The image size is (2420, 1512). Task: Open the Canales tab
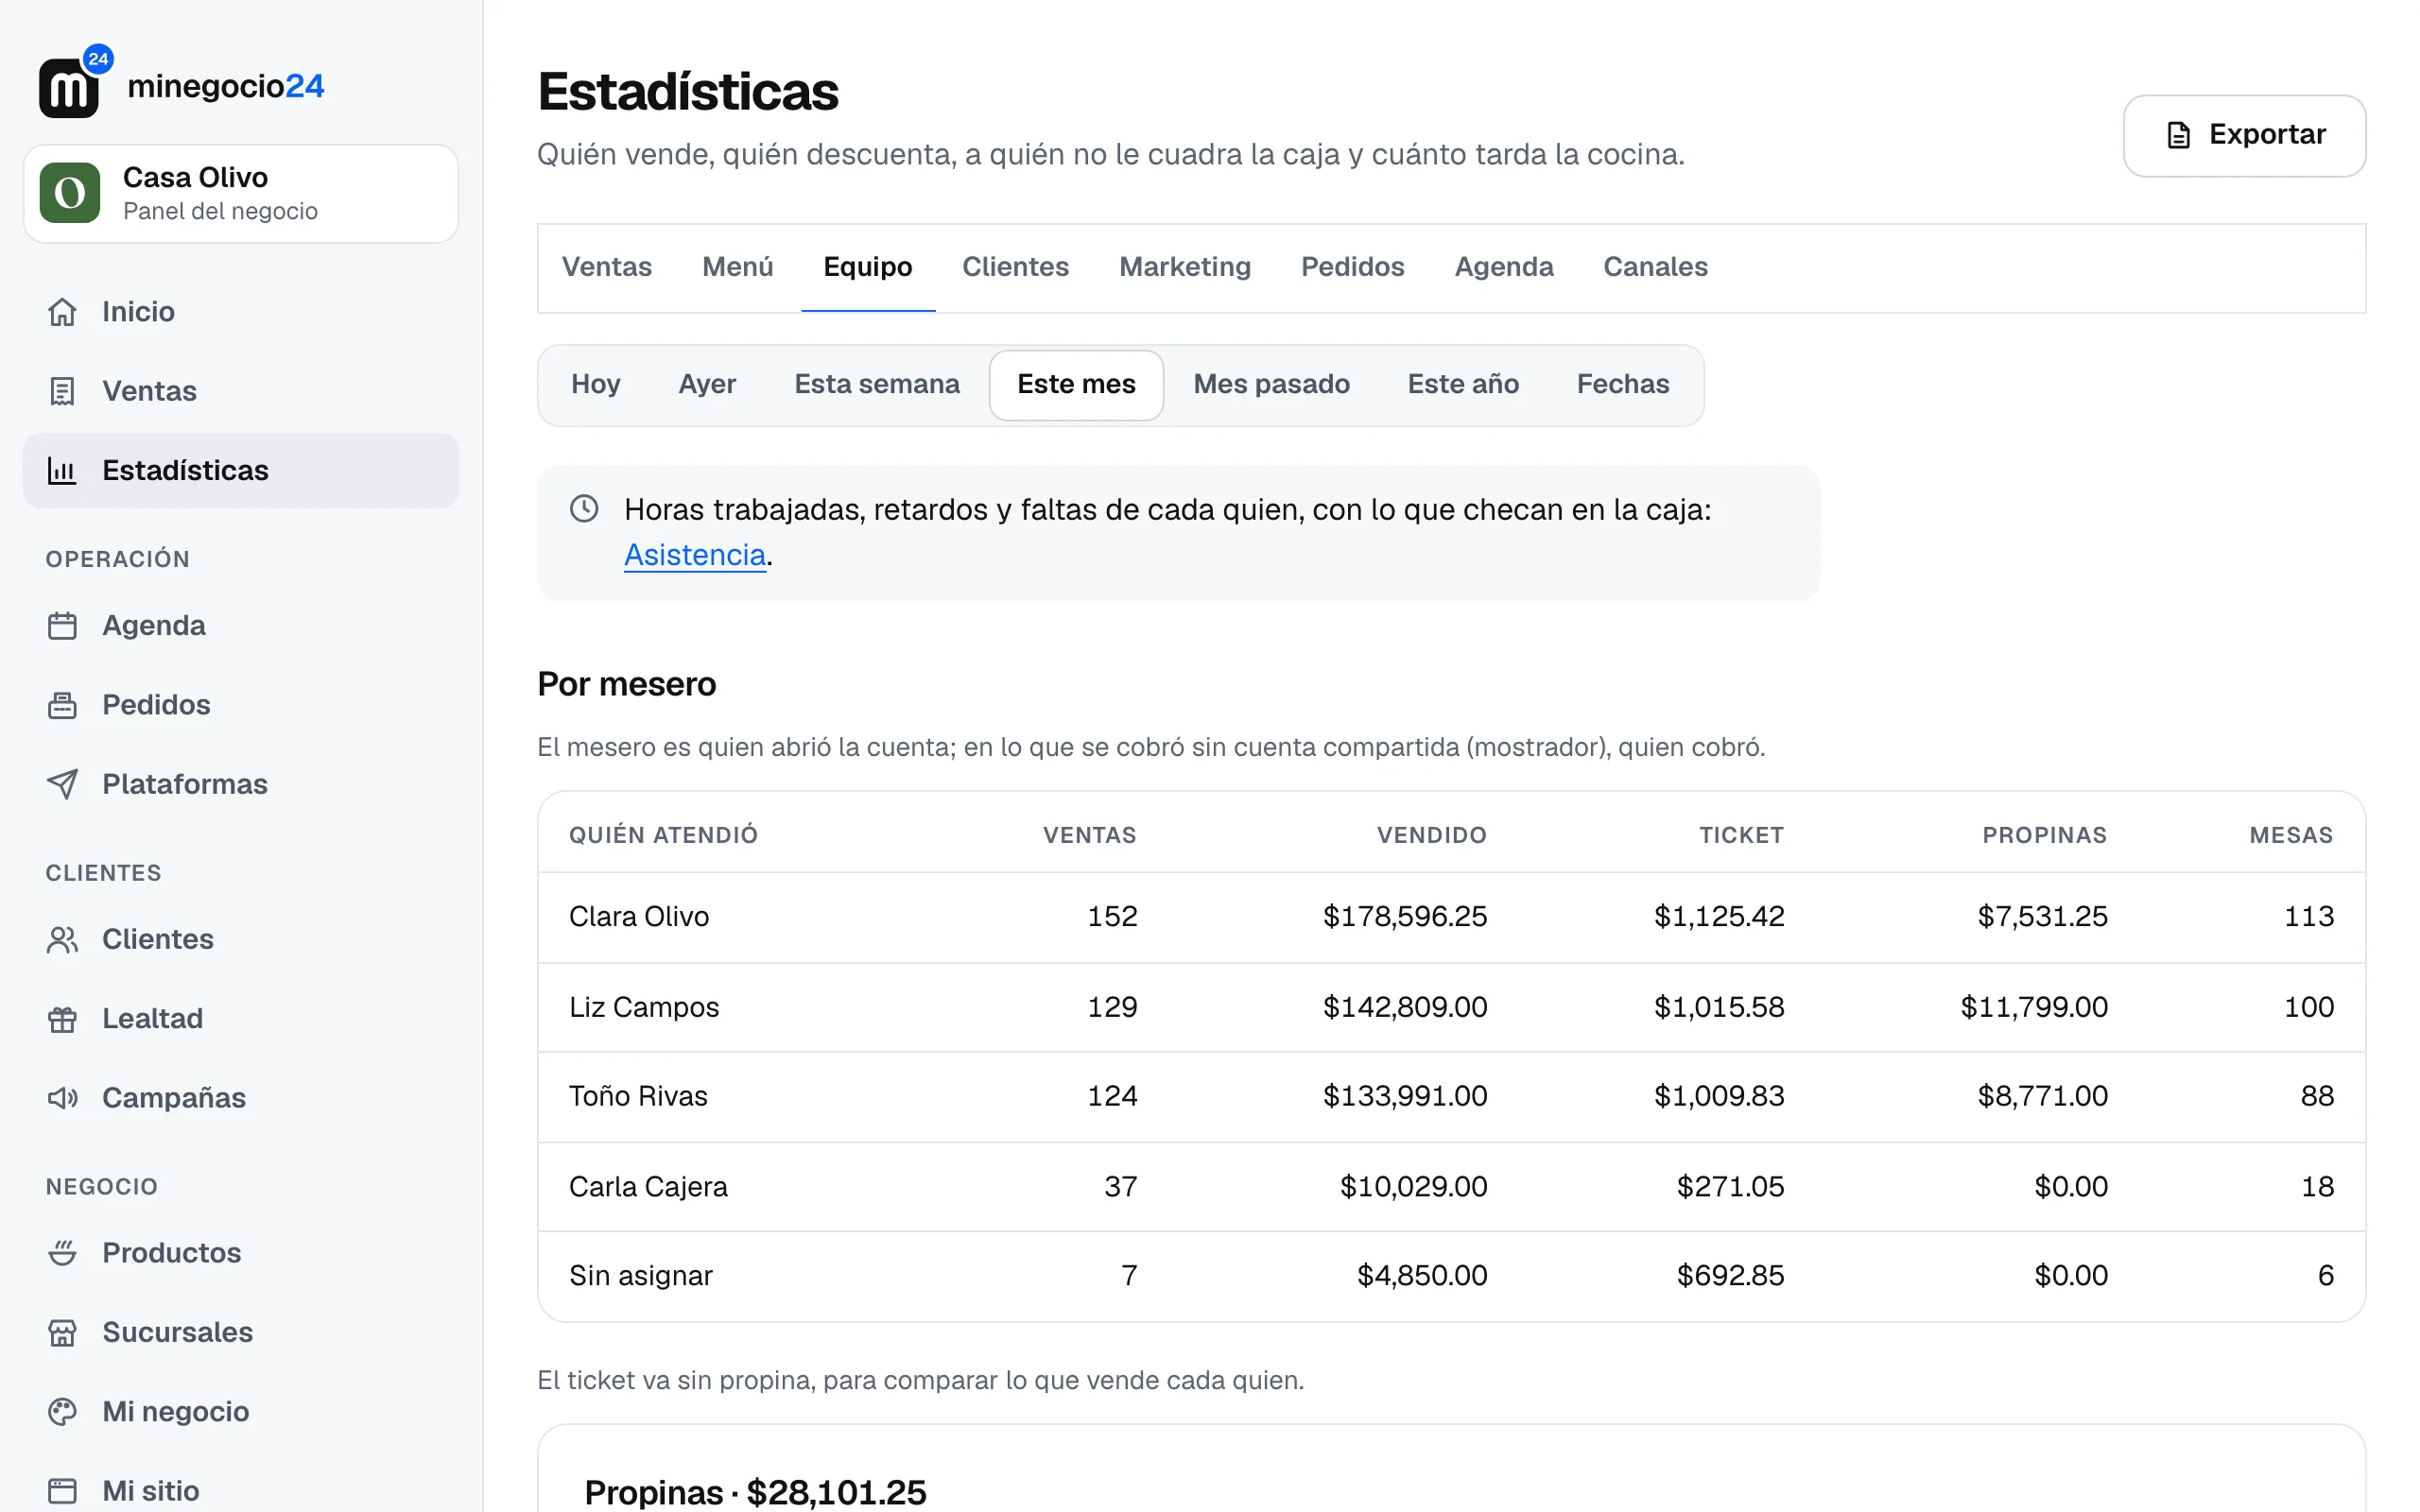click(x=1655, y=267)
